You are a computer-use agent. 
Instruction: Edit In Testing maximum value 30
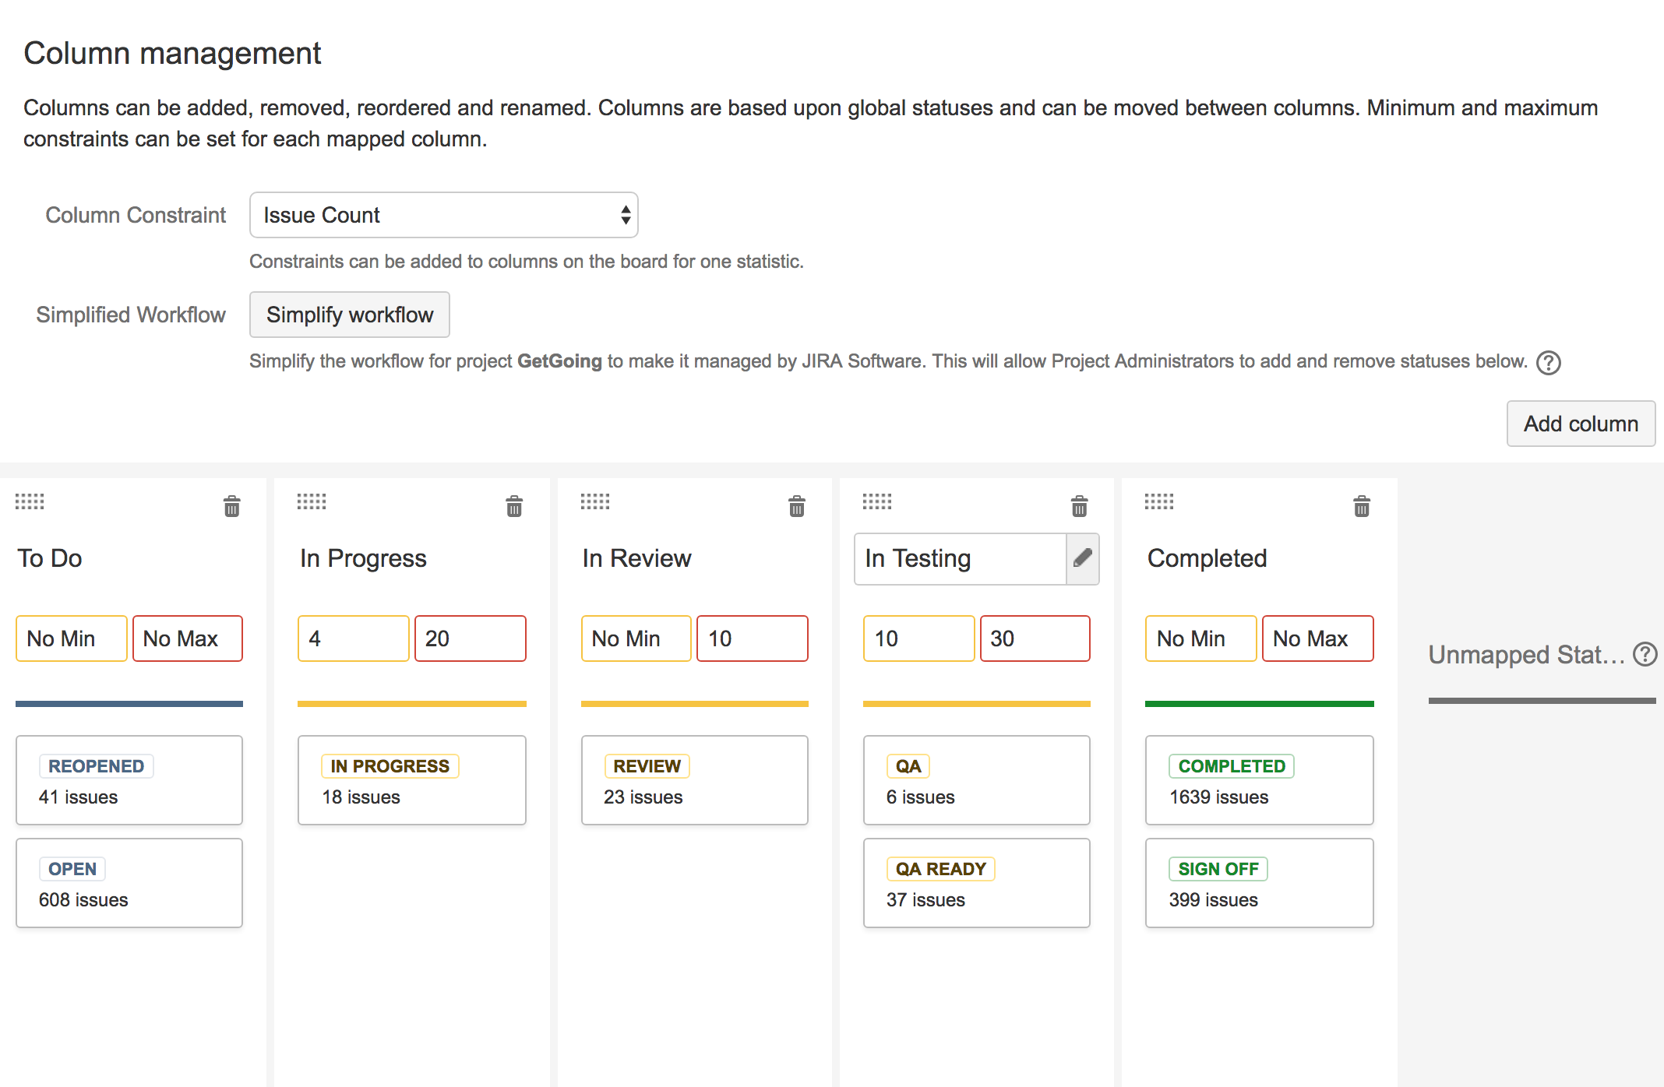point(1035,638)
